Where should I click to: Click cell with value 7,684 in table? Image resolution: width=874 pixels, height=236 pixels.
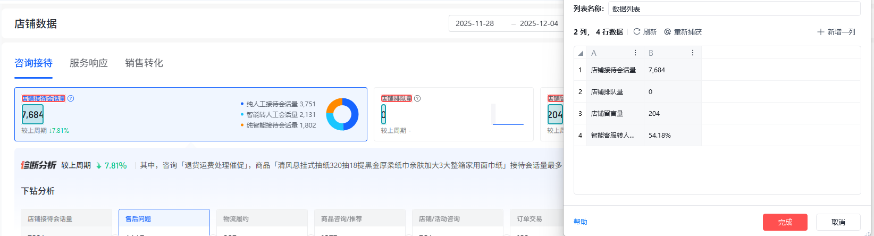pos(673,70)
